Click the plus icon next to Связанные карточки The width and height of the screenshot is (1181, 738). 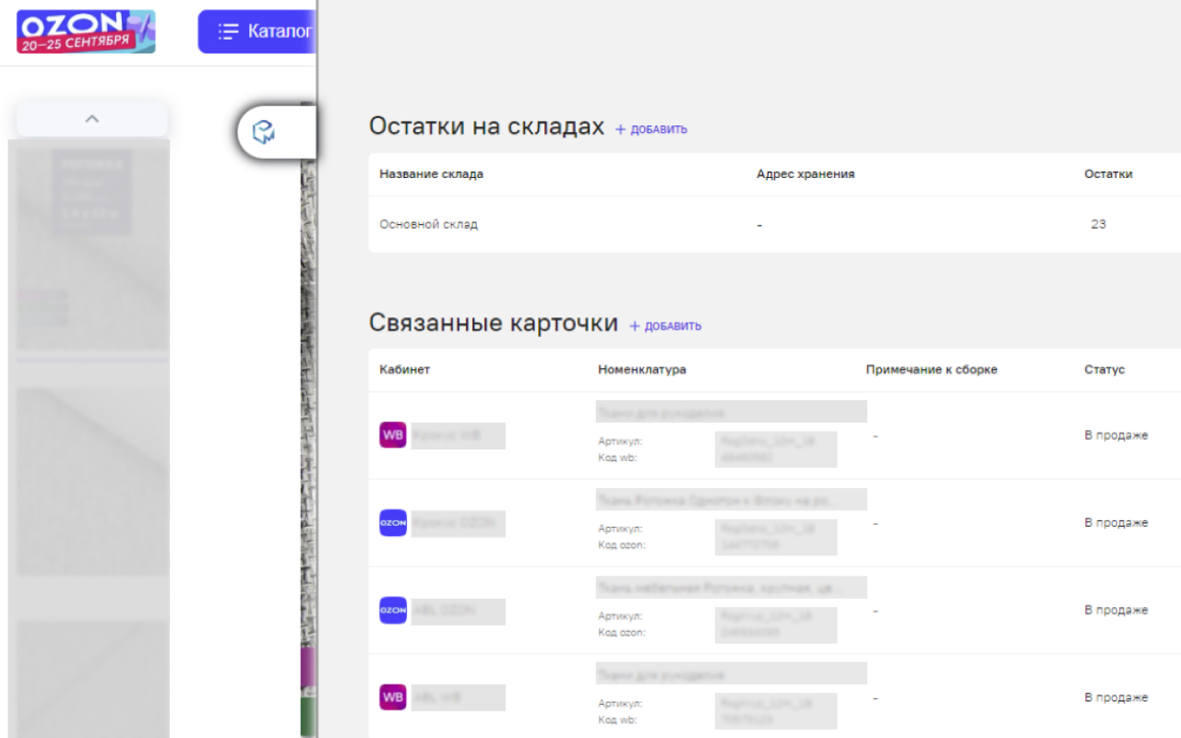click(637, 326)
